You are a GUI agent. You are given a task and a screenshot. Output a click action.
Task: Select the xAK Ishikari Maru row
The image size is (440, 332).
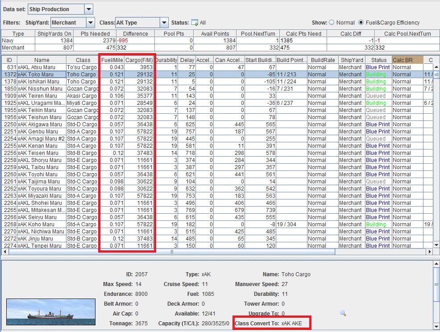41,82
